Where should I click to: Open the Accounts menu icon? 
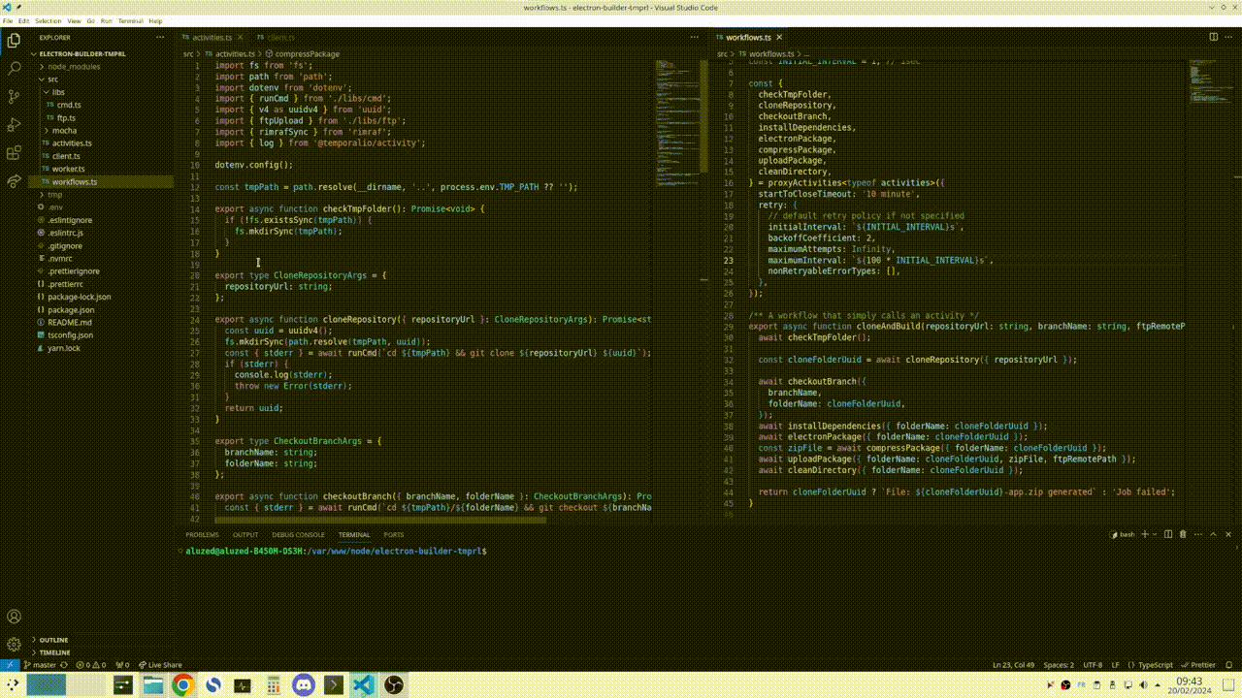[14, 617]
